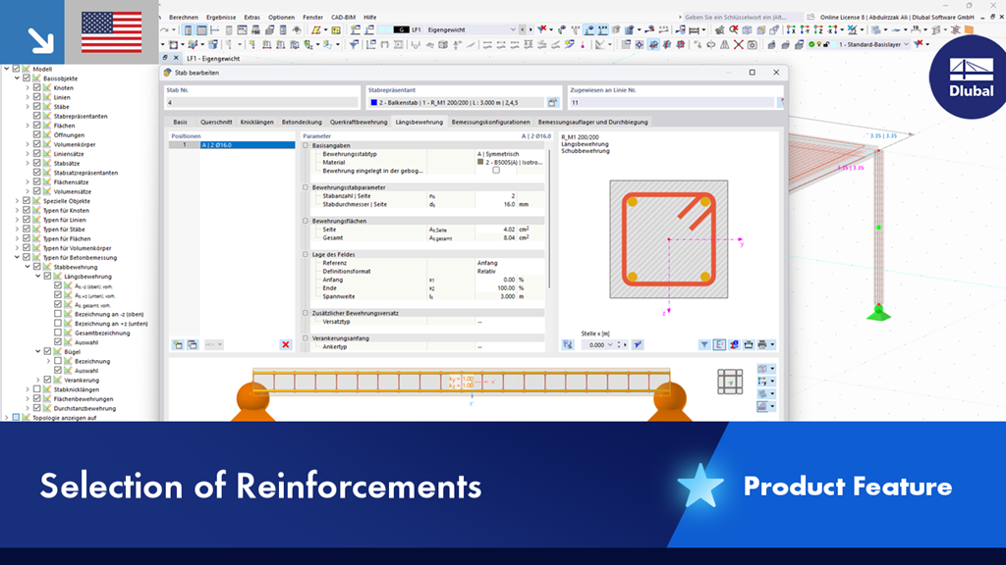Click the red-and-blue reinforcement display icon in preview toolbar

734,344
